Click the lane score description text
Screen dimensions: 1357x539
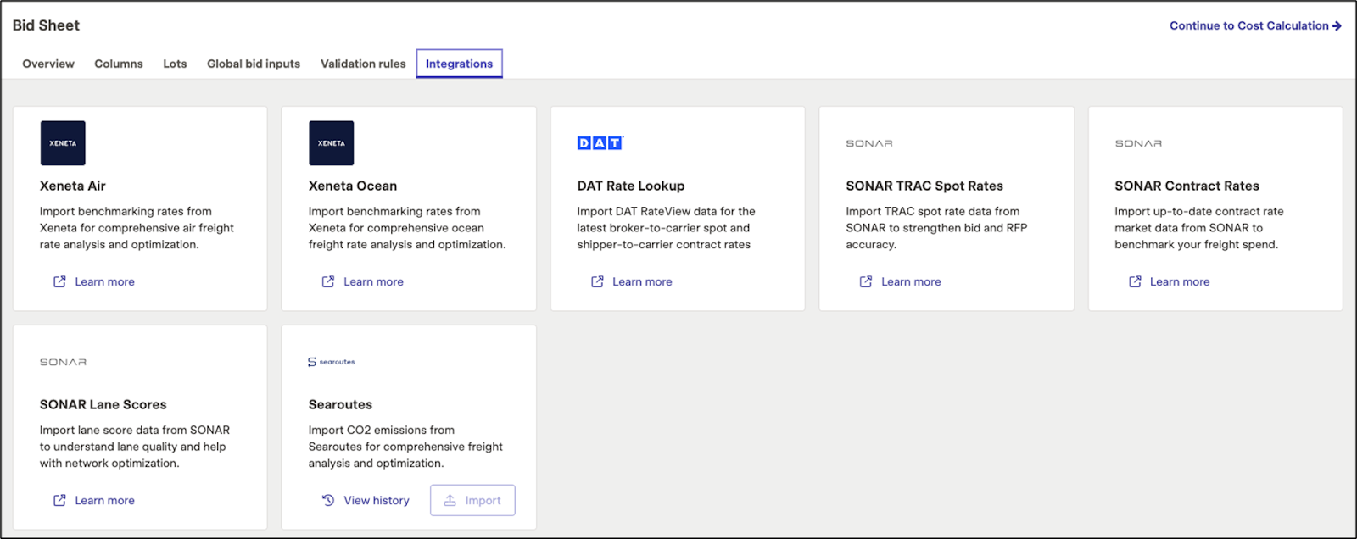(135, 447)
